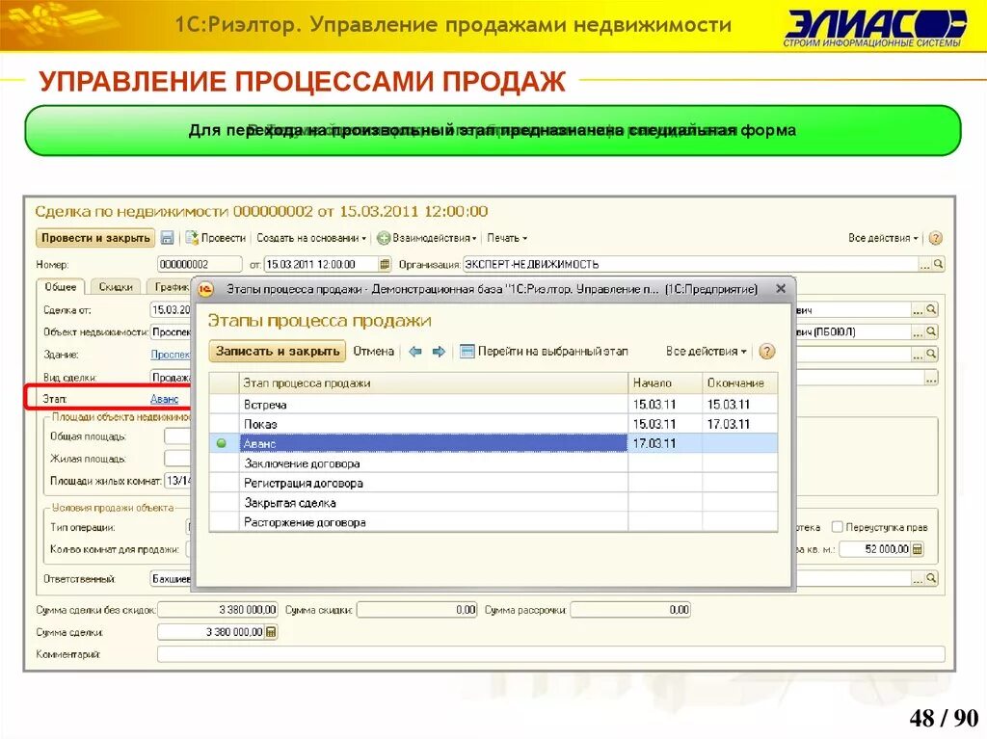
Task: Switch to Общее tab
Action: click(x=61, y=287)
